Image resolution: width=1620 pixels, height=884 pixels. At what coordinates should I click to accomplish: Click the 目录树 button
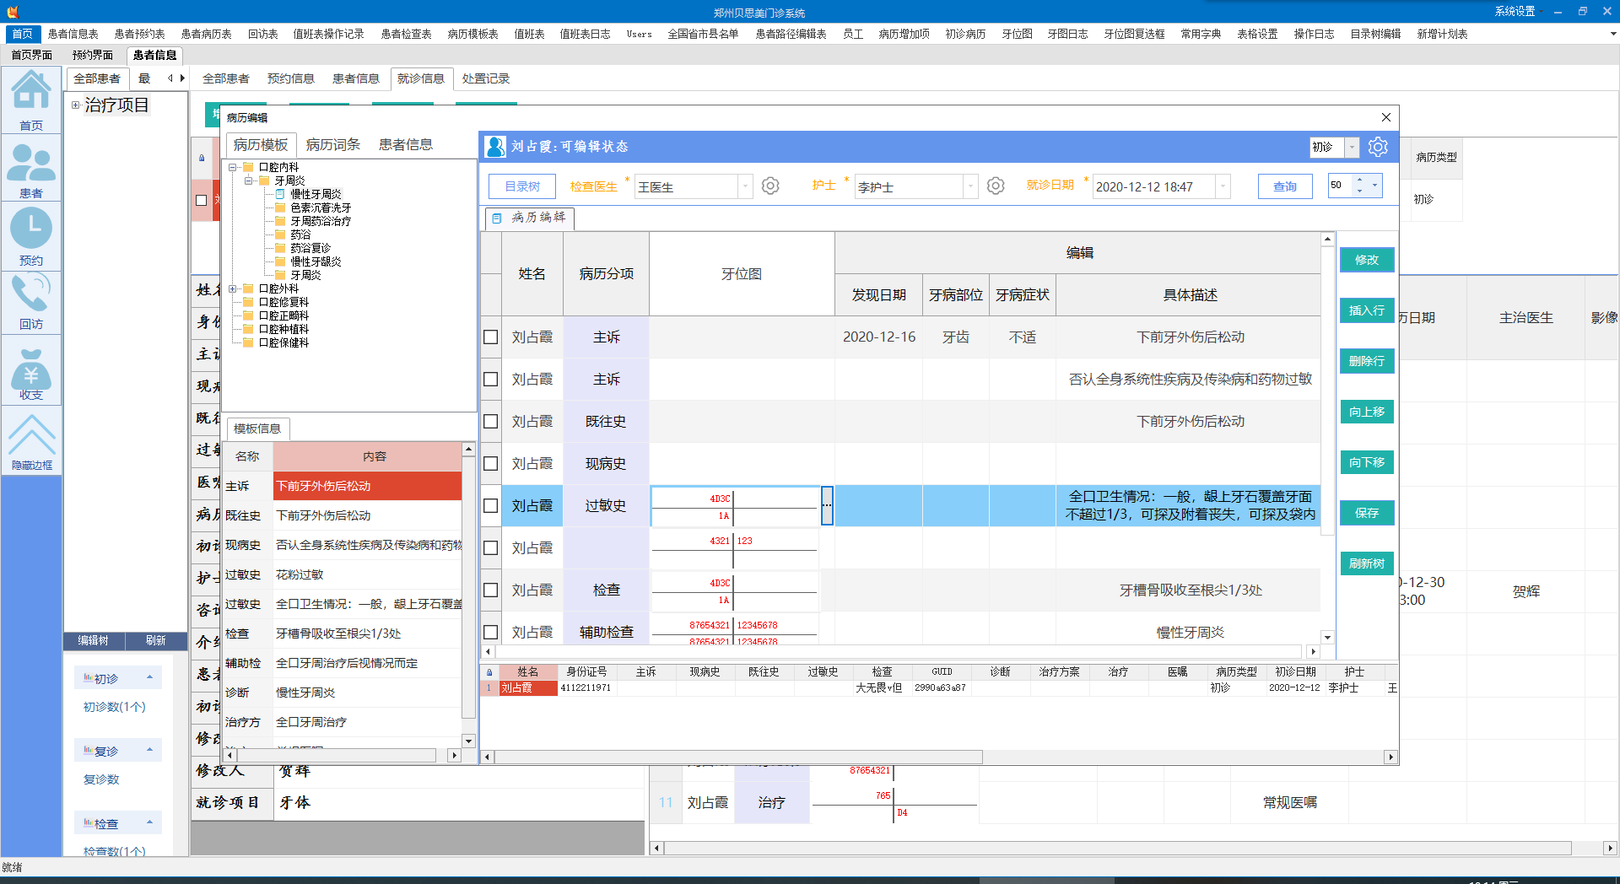(x=522, y=186)
